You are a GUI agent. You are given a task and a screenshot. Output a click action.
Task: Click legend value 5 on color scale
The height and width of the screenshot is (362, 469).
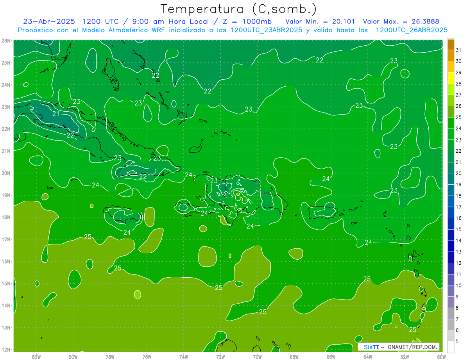[457, 341]
